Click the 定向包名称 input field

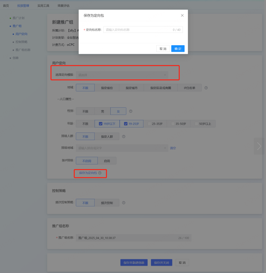tap(143, 30)
